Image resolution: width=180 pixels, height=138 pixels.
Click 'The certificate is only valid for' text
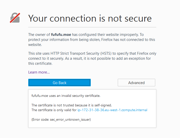tap(54, 110)
